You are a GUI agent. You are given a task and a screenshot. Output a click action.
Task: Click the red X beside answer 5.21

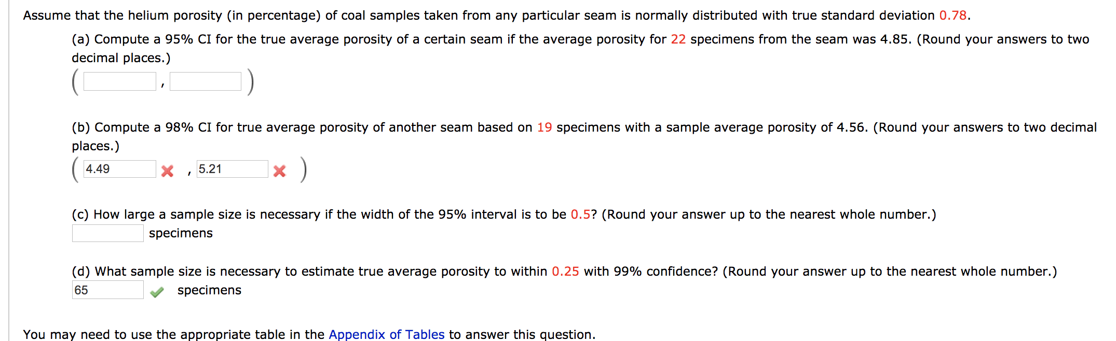click(279, 171)
